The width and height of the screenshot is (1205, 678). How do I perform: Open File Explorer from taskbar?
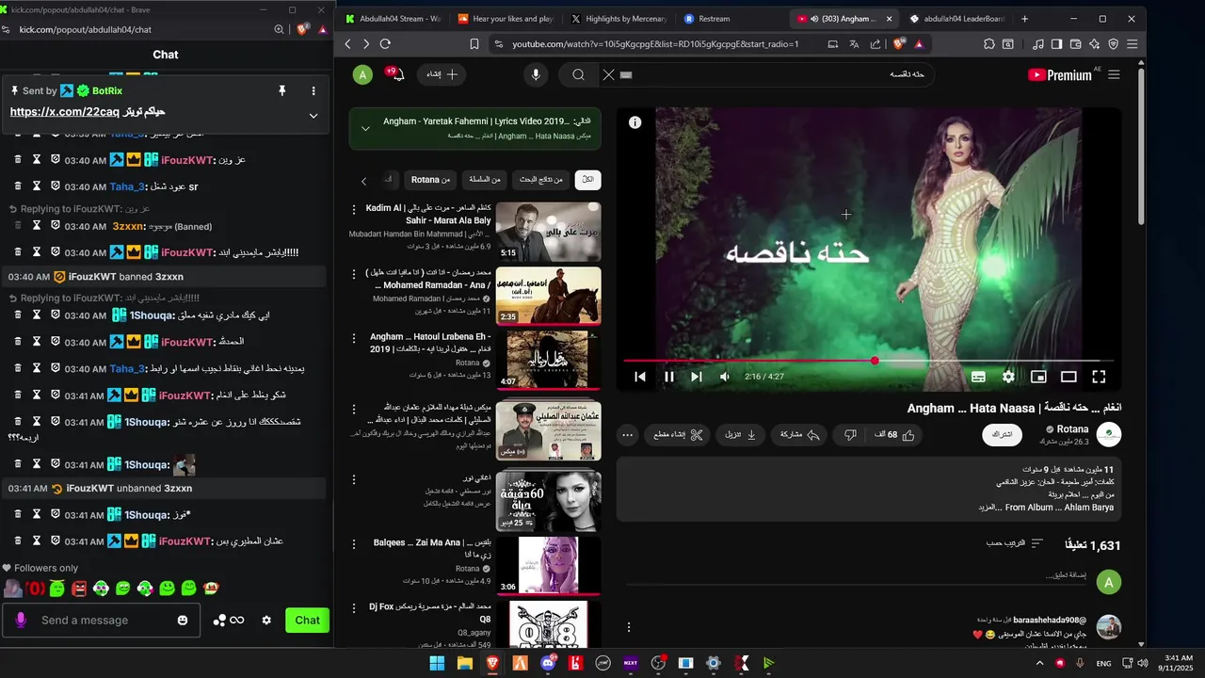click(464, 663)
